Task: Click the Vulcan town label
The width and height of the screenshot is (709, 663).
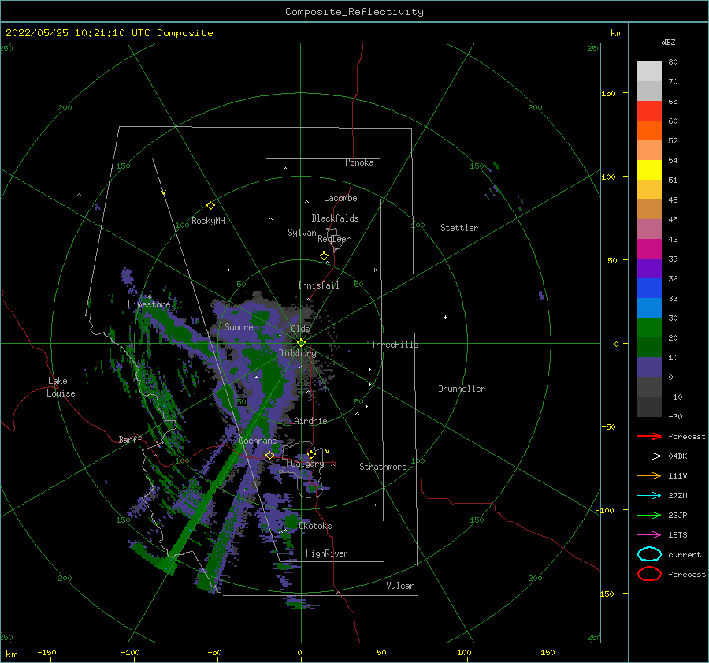Action: tap(400, 586)
